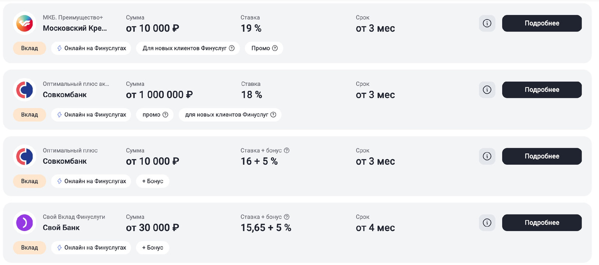Open Московский Кредитный Банк name link
599x265 pixels.
click(75, 28)
